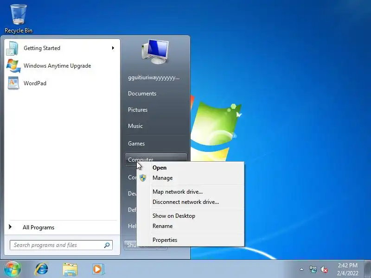Show hidden tray icons arrow
Viewport: 371px width, 278px height.
click(x=302, y=269)
